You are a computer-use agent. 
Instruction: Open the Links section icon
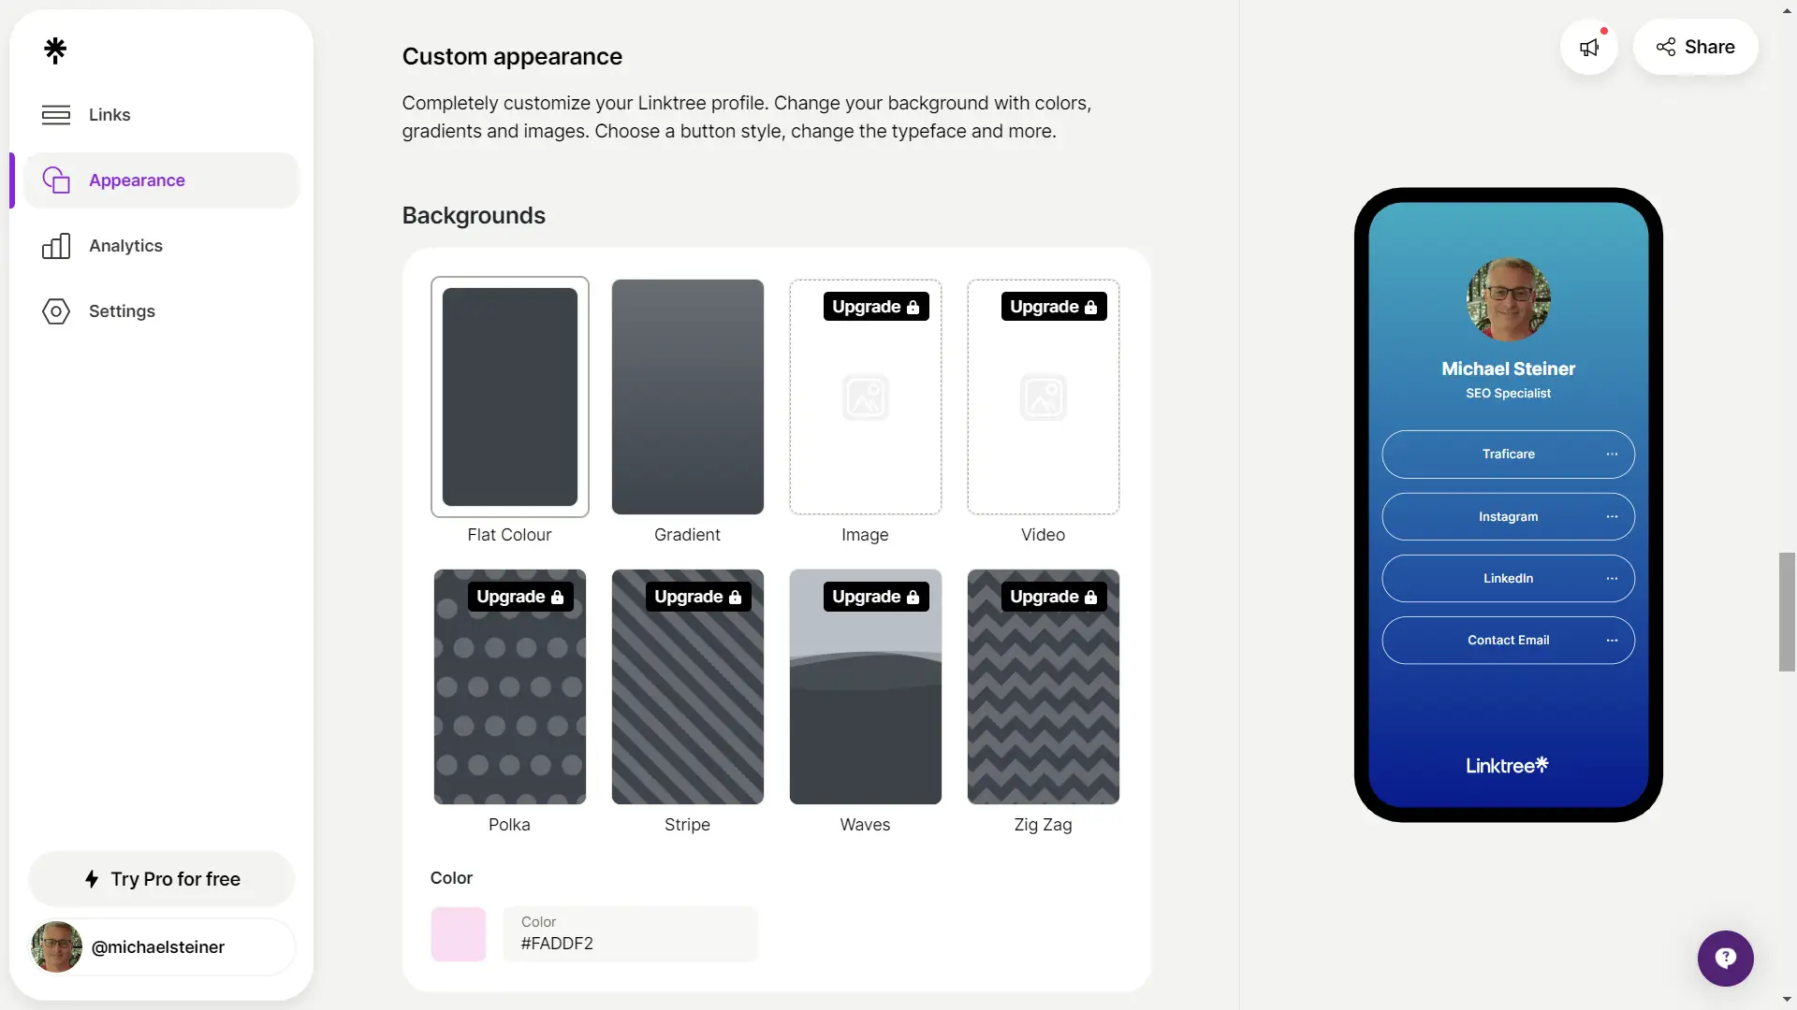click(x=55, y=115)
